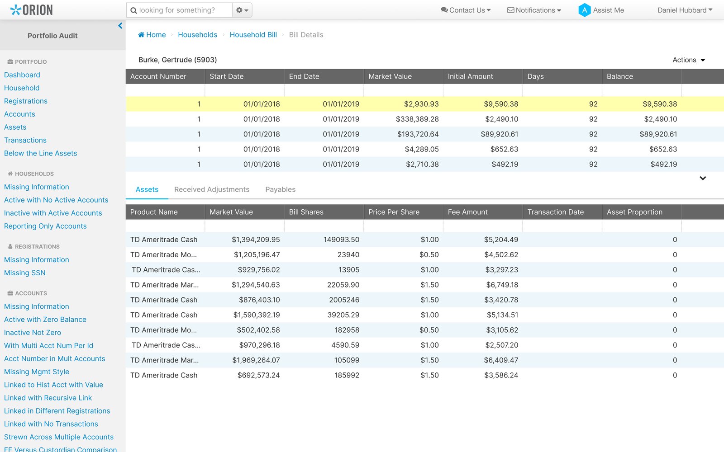Open Accounts sidebar link

[19, 114]
